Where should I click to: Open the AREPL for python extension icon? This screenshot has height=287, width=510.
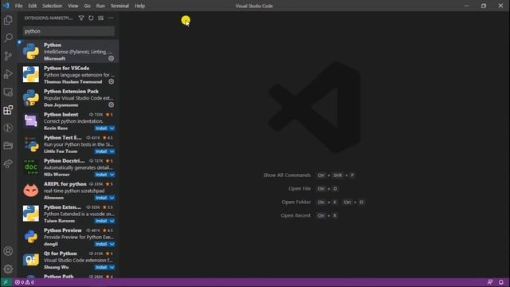pyautogui.click(x=31, y=190)
